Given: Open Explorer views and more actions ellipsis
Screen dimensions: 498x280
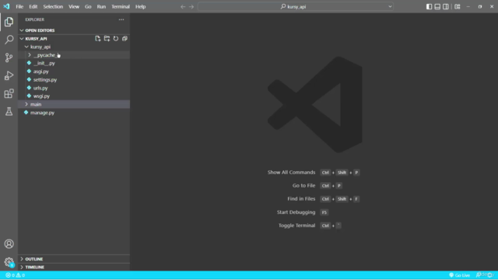Looking at the screenshot, I should point(121,19).
